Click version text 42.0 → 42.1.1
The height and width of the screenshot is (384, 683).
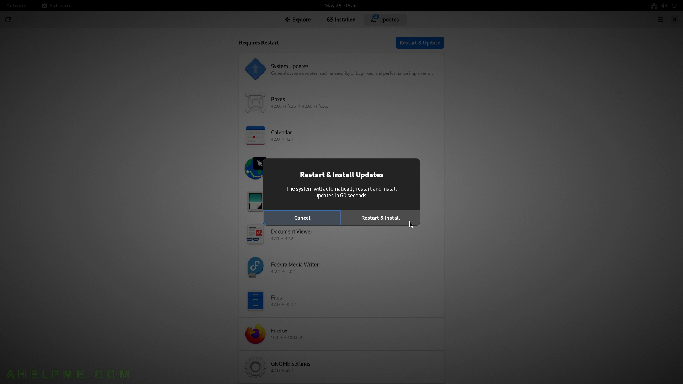click(284, 305)
